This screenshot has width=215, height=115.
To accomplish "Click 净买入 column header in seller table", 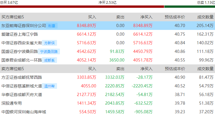I will click(x=146, y=69).
